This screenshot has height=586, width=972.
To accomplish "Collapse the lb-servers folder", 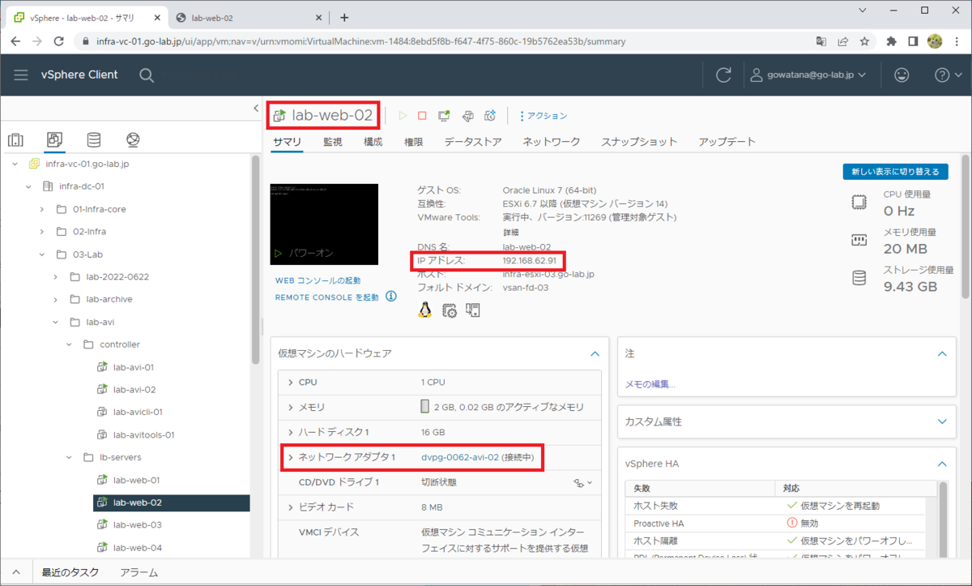I will [70, 458].
